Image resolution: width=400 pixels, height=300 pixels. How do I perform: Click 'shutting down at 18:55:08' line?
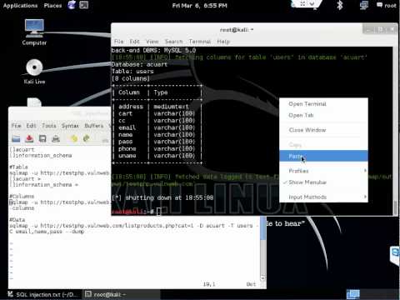[x=162, y=197]
